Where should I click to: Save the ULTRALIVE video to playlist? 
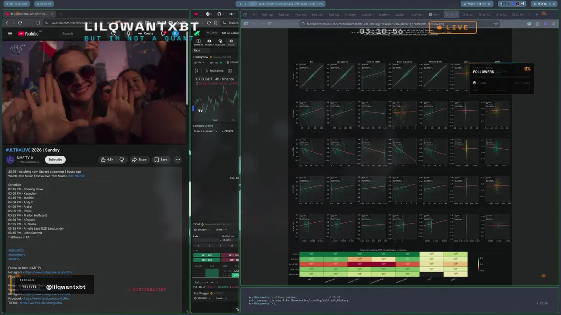tap(160, 160)
